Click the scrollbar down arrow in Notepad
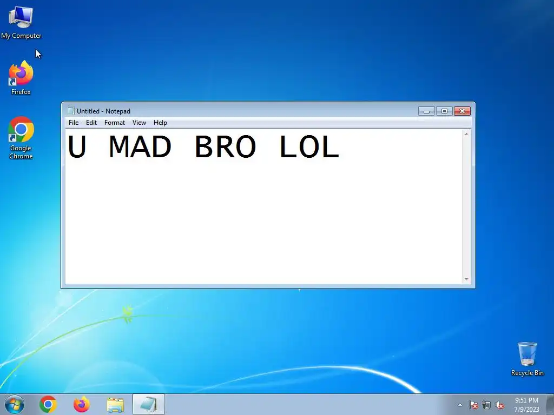554x415 pixels. point(466,279)
